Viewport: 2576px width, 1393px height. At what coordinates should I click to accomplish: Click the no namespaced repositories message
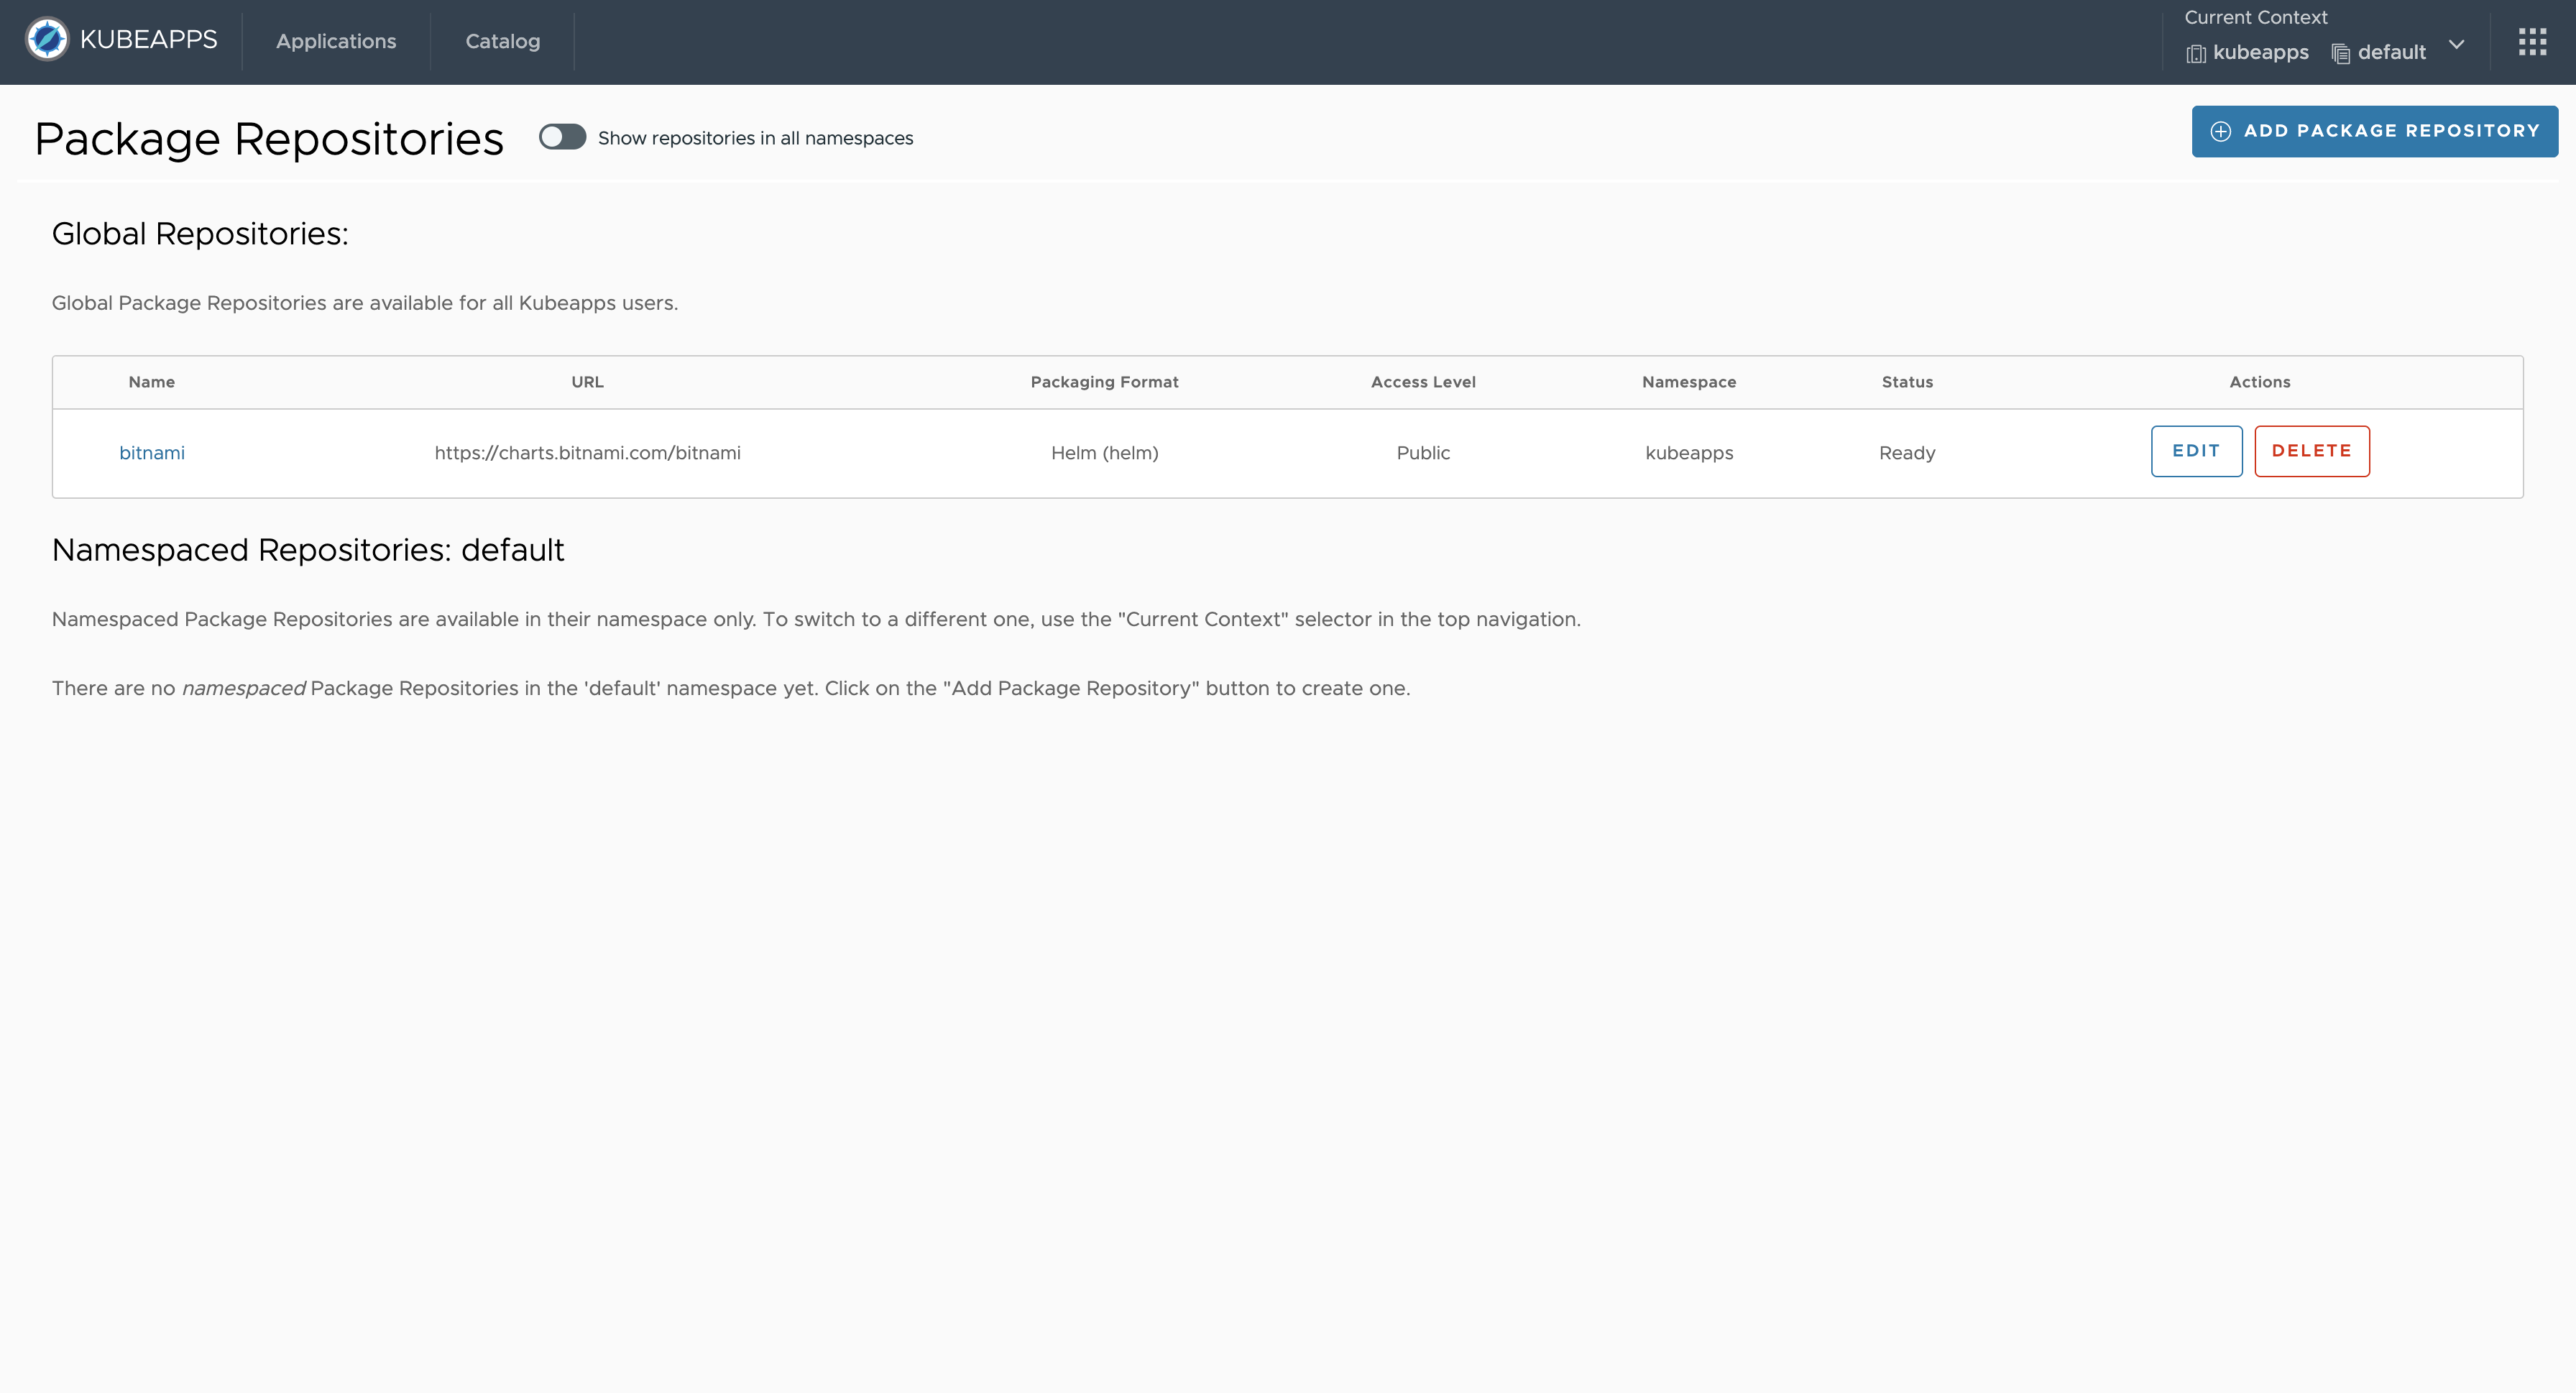coord(731,688)
